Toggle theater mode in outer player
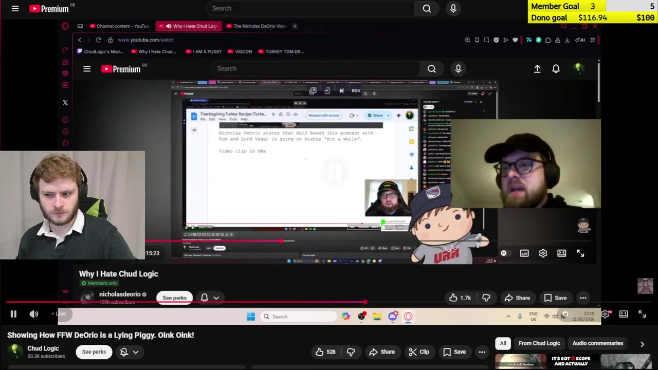This screenshot has height=370, width=658. pos(624,314)
